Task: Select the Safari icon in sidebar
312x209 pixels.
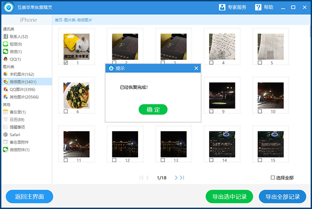Action: pyautogui.click(x=5, y=134)
